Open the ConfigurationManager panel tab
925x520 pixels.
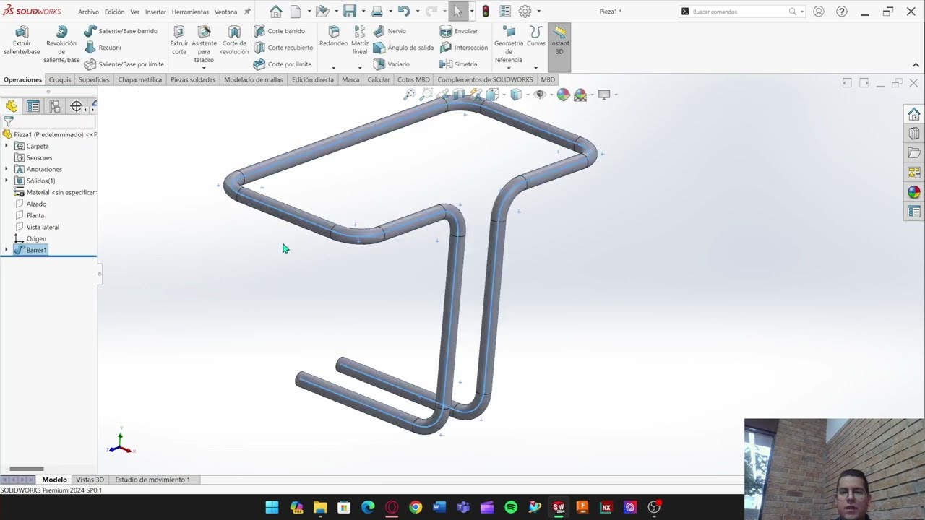click(x=55, y=107)
